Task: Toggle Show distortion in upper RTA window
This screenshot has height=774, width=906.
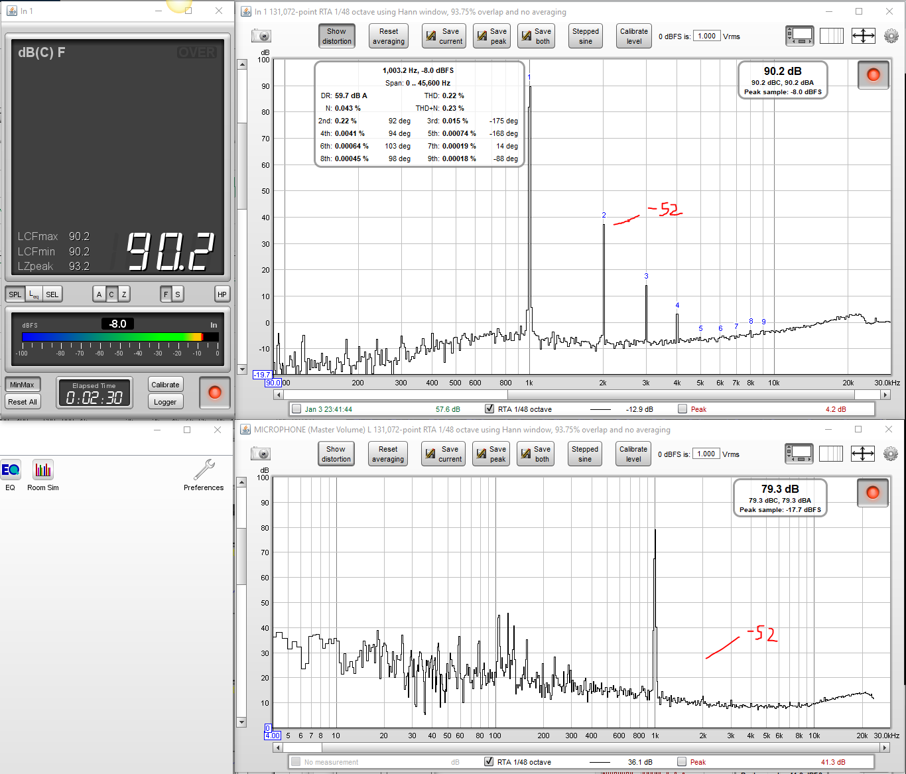Action: click(337, 36)
